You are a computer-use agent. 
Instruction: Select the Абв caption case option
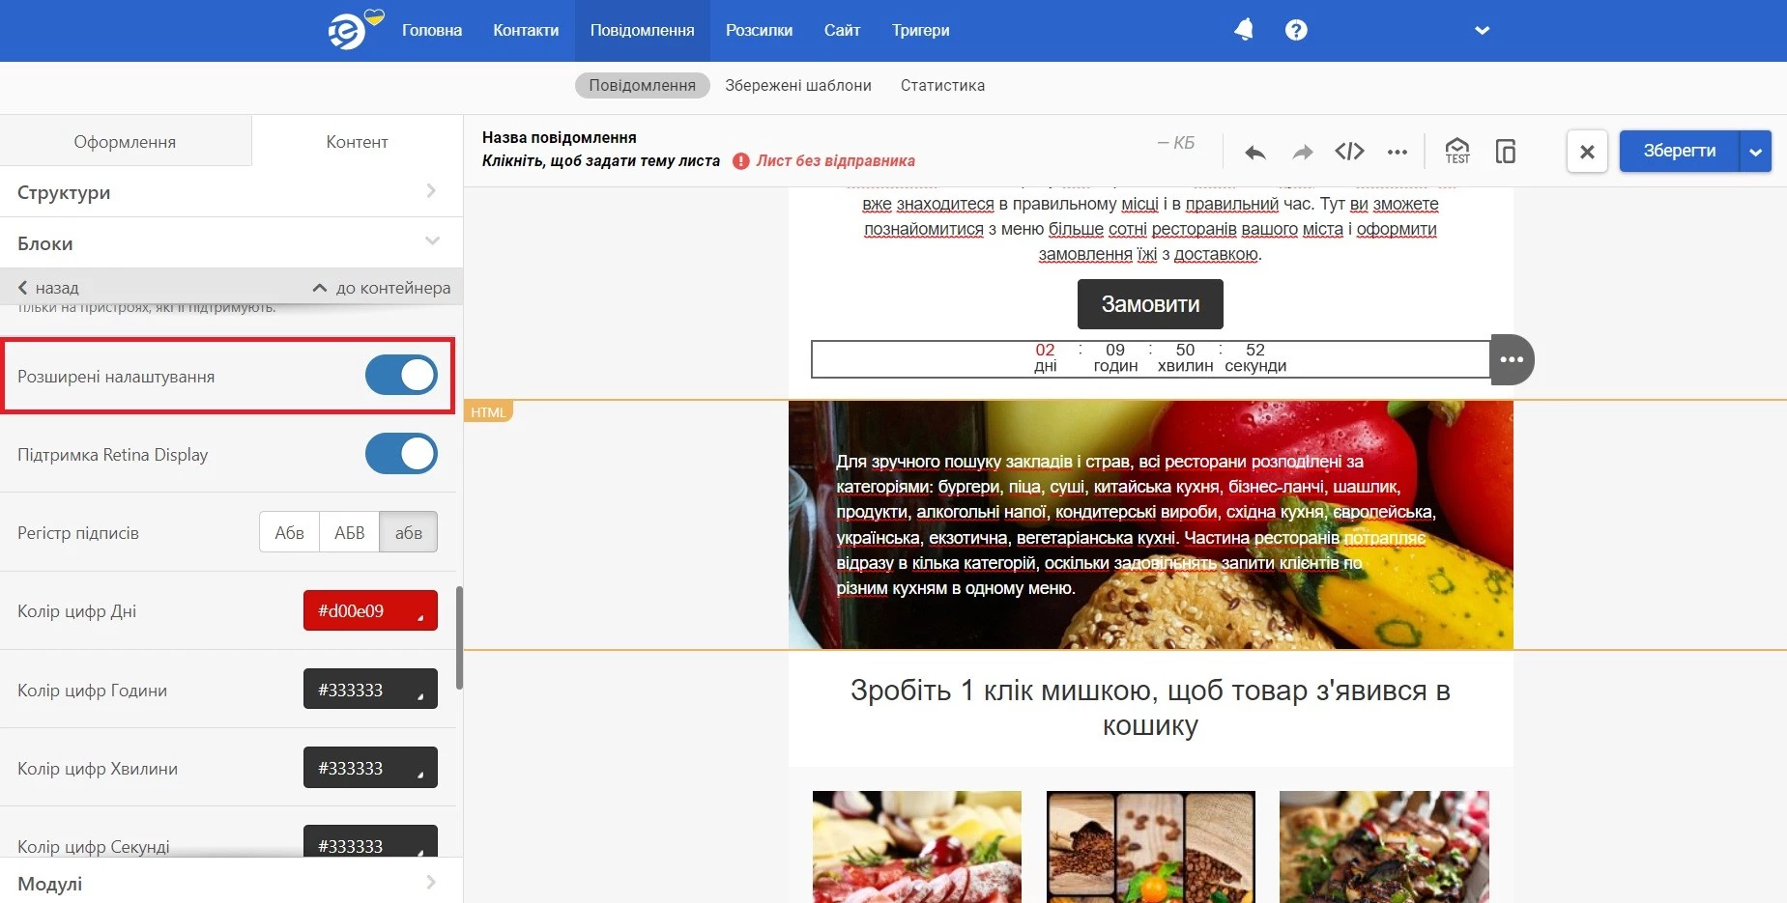coord(289,532)
